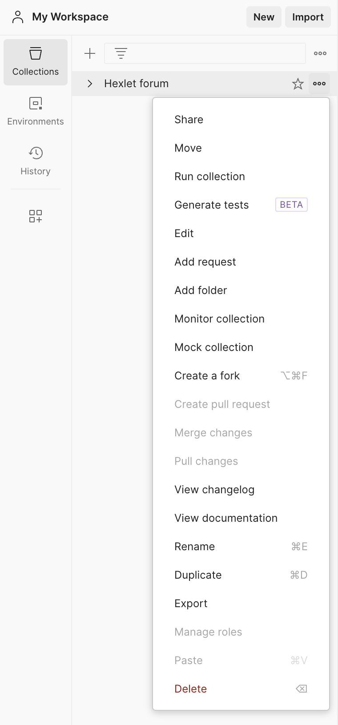The width and height of the screenshot is (338, 725).
Task: Select Run collection from the menu
Action: (x=209, y=177)
